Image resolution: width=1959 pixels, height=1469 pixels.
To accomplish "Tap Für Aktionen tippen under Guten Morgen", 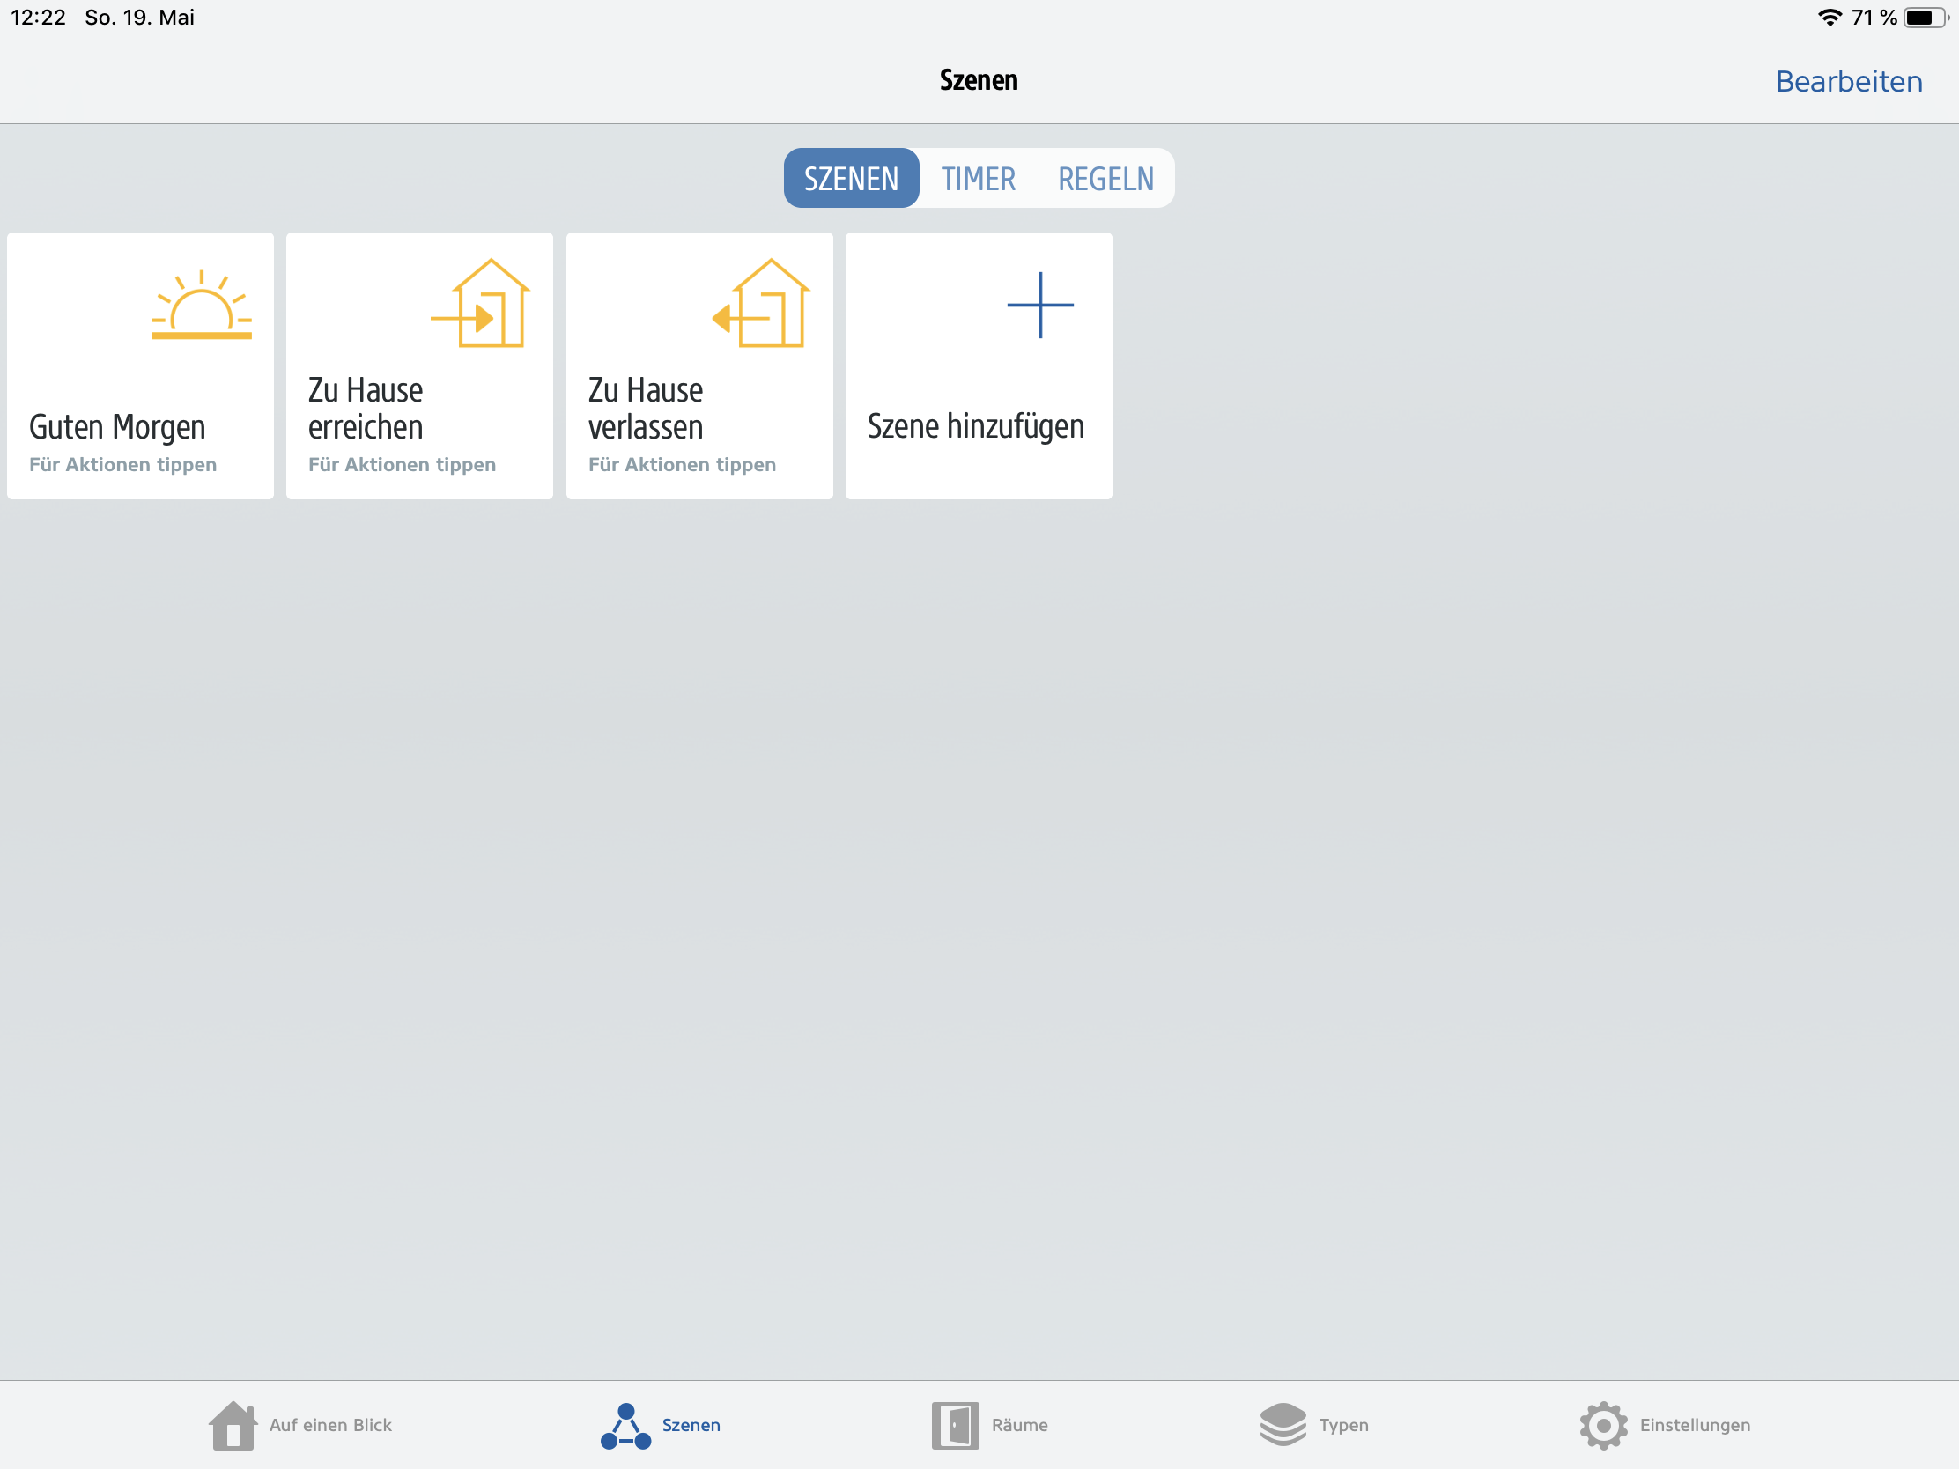I will 122,465.
